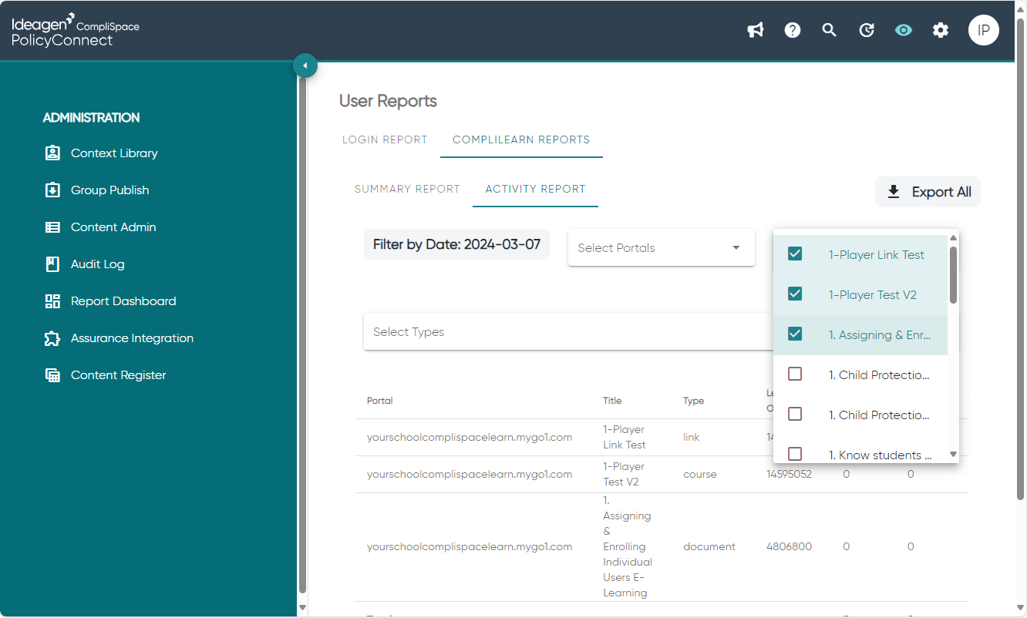This screenshot has height=618, width=1027.
Task: Switch to the Summary Report tab
Action: coord(407,189)
